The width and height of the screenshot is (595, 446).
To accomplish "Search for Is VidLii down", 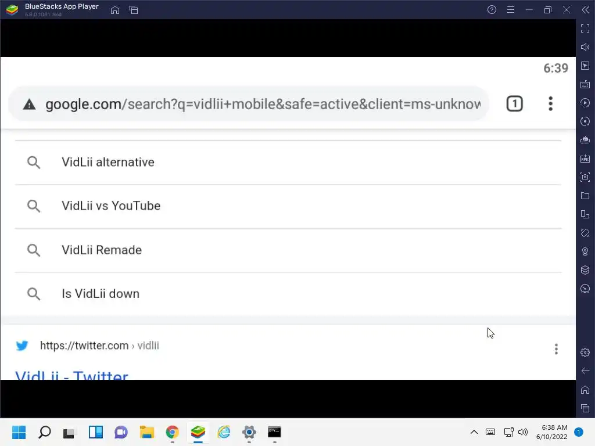I will pos(288,294).
